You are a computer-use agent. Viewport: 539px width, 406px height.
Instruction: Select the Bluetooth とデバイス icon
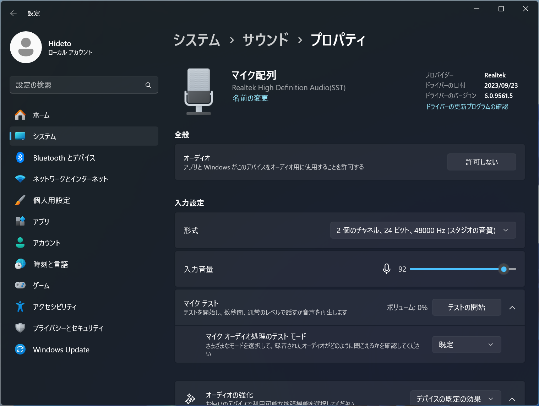20,157
